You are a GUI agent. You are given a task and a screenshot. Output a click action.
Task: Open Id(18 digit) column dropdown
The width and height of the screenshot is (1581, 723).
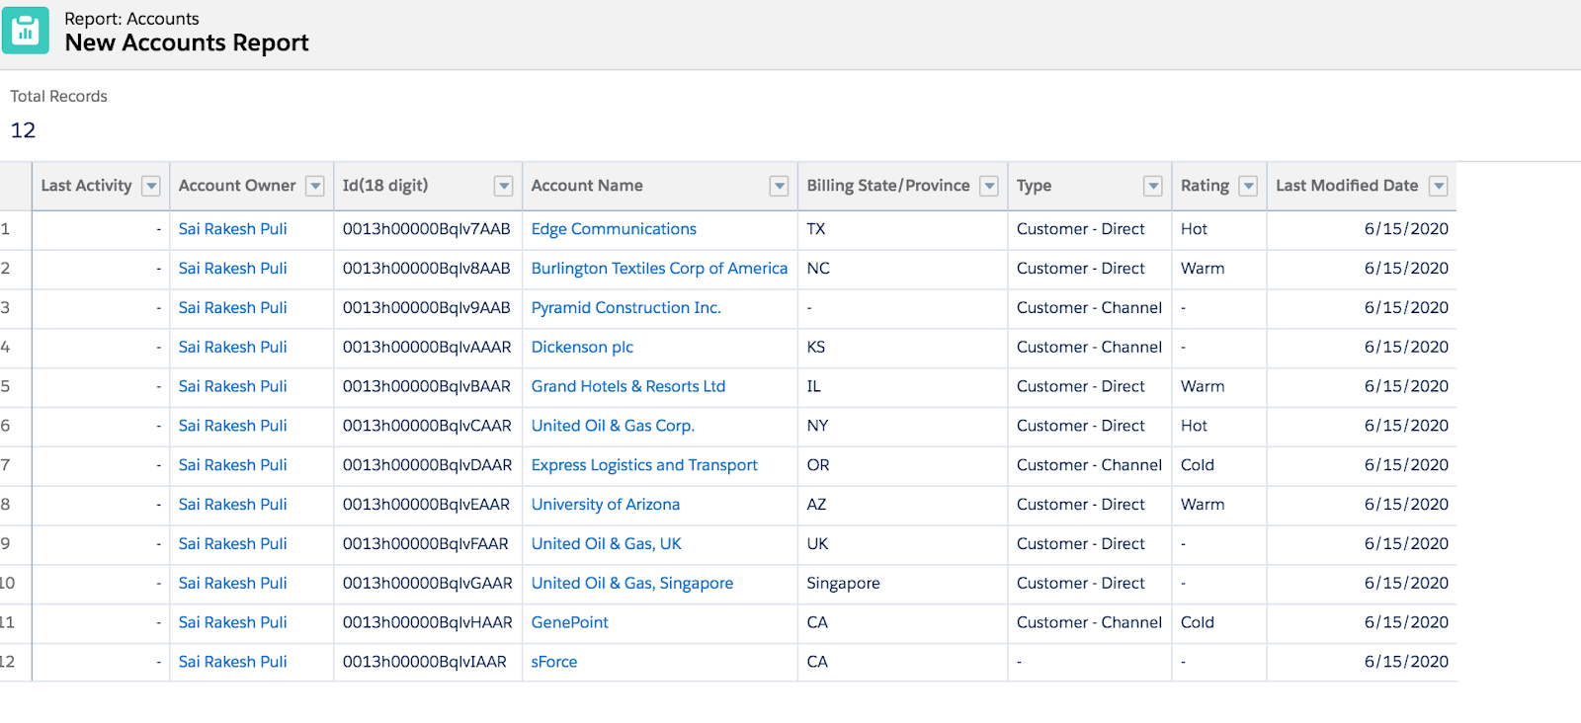(504, 186)
